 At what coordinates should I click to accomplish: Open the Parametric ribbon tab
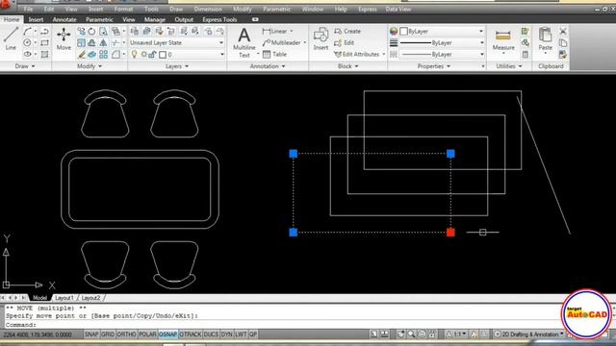pos(99,19)
